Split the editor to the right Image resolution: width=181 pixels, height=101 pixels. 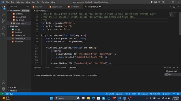click(x=174, y=7)
